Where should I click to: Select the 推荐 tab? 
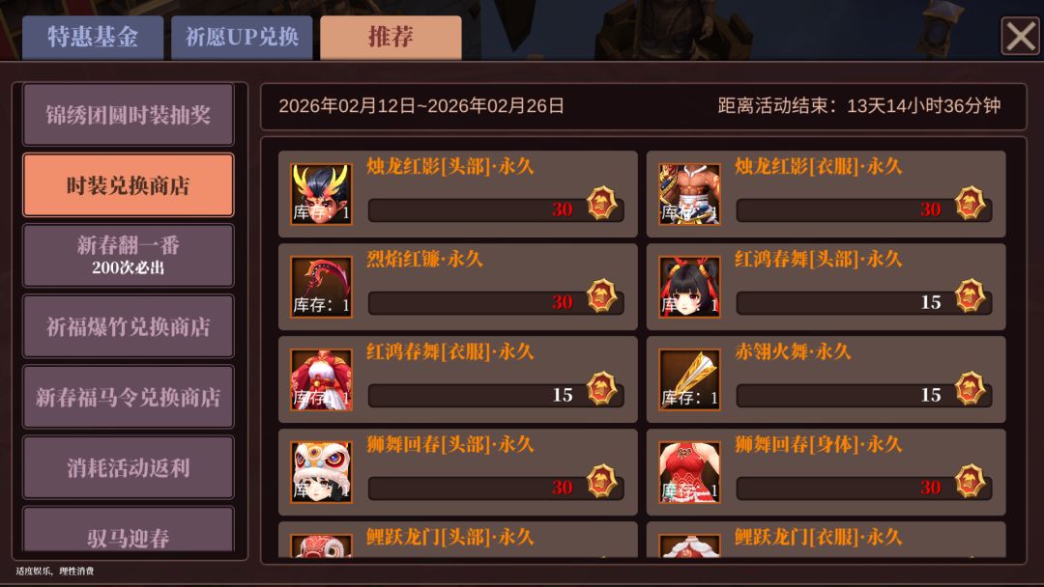coord(391,38)
